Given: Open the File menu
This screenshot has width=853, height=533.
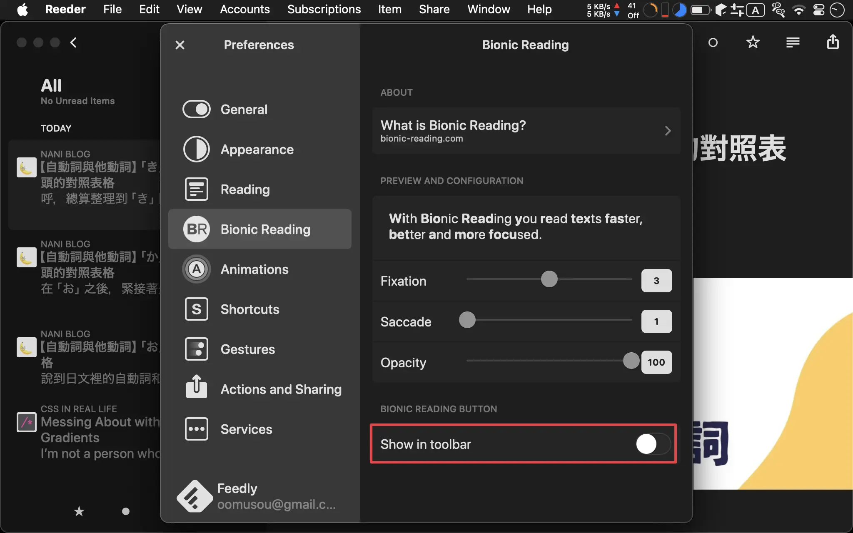Looking at the screenshot, I should [112, 9].
